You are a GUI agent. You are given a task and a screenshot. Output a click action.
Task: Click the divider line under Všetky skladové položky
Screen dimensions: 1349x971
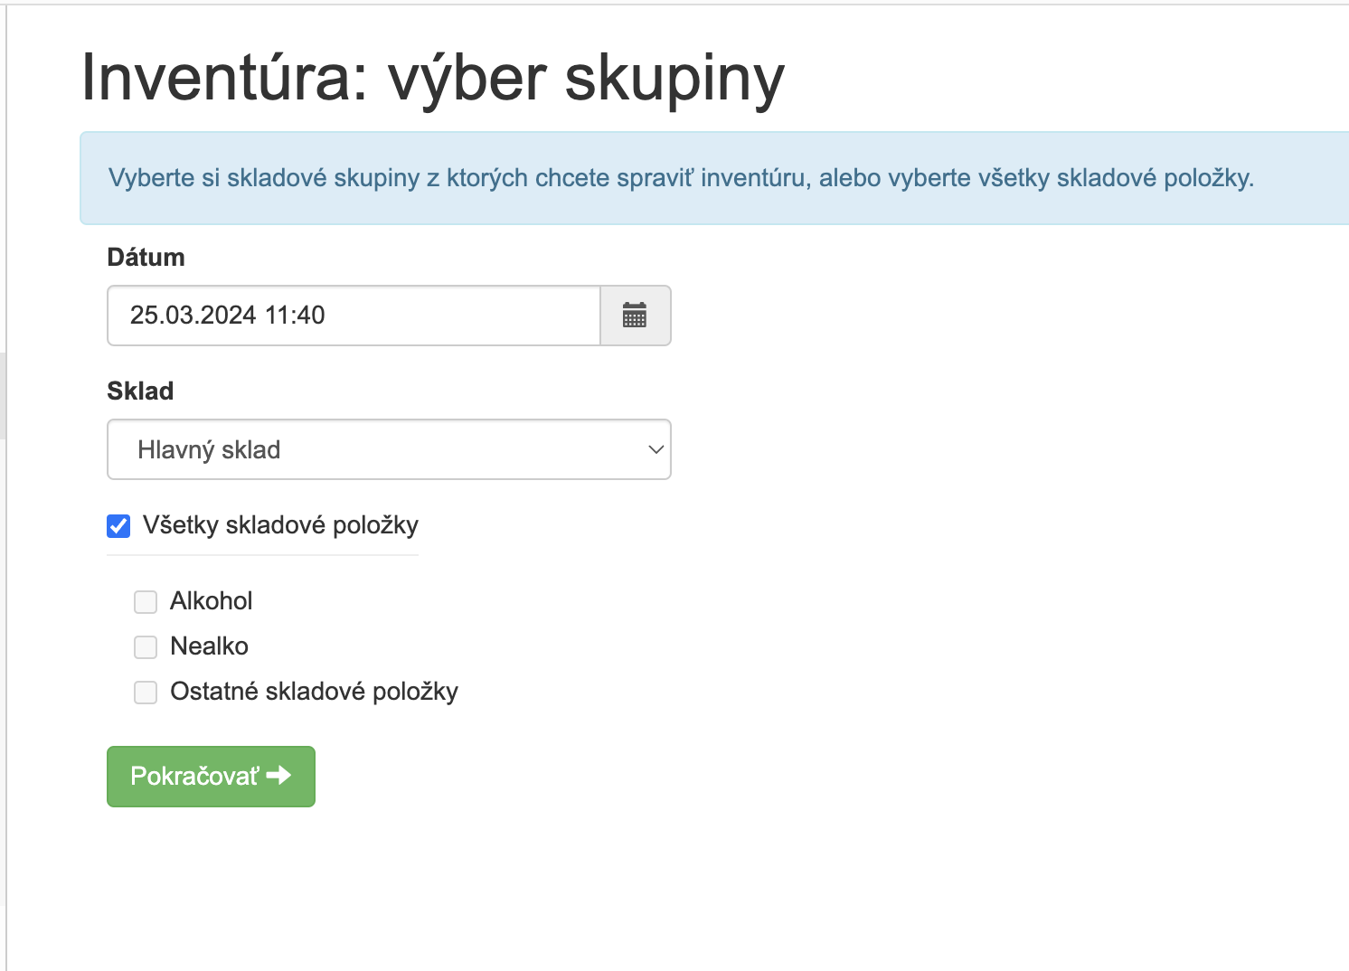(262, 555)
